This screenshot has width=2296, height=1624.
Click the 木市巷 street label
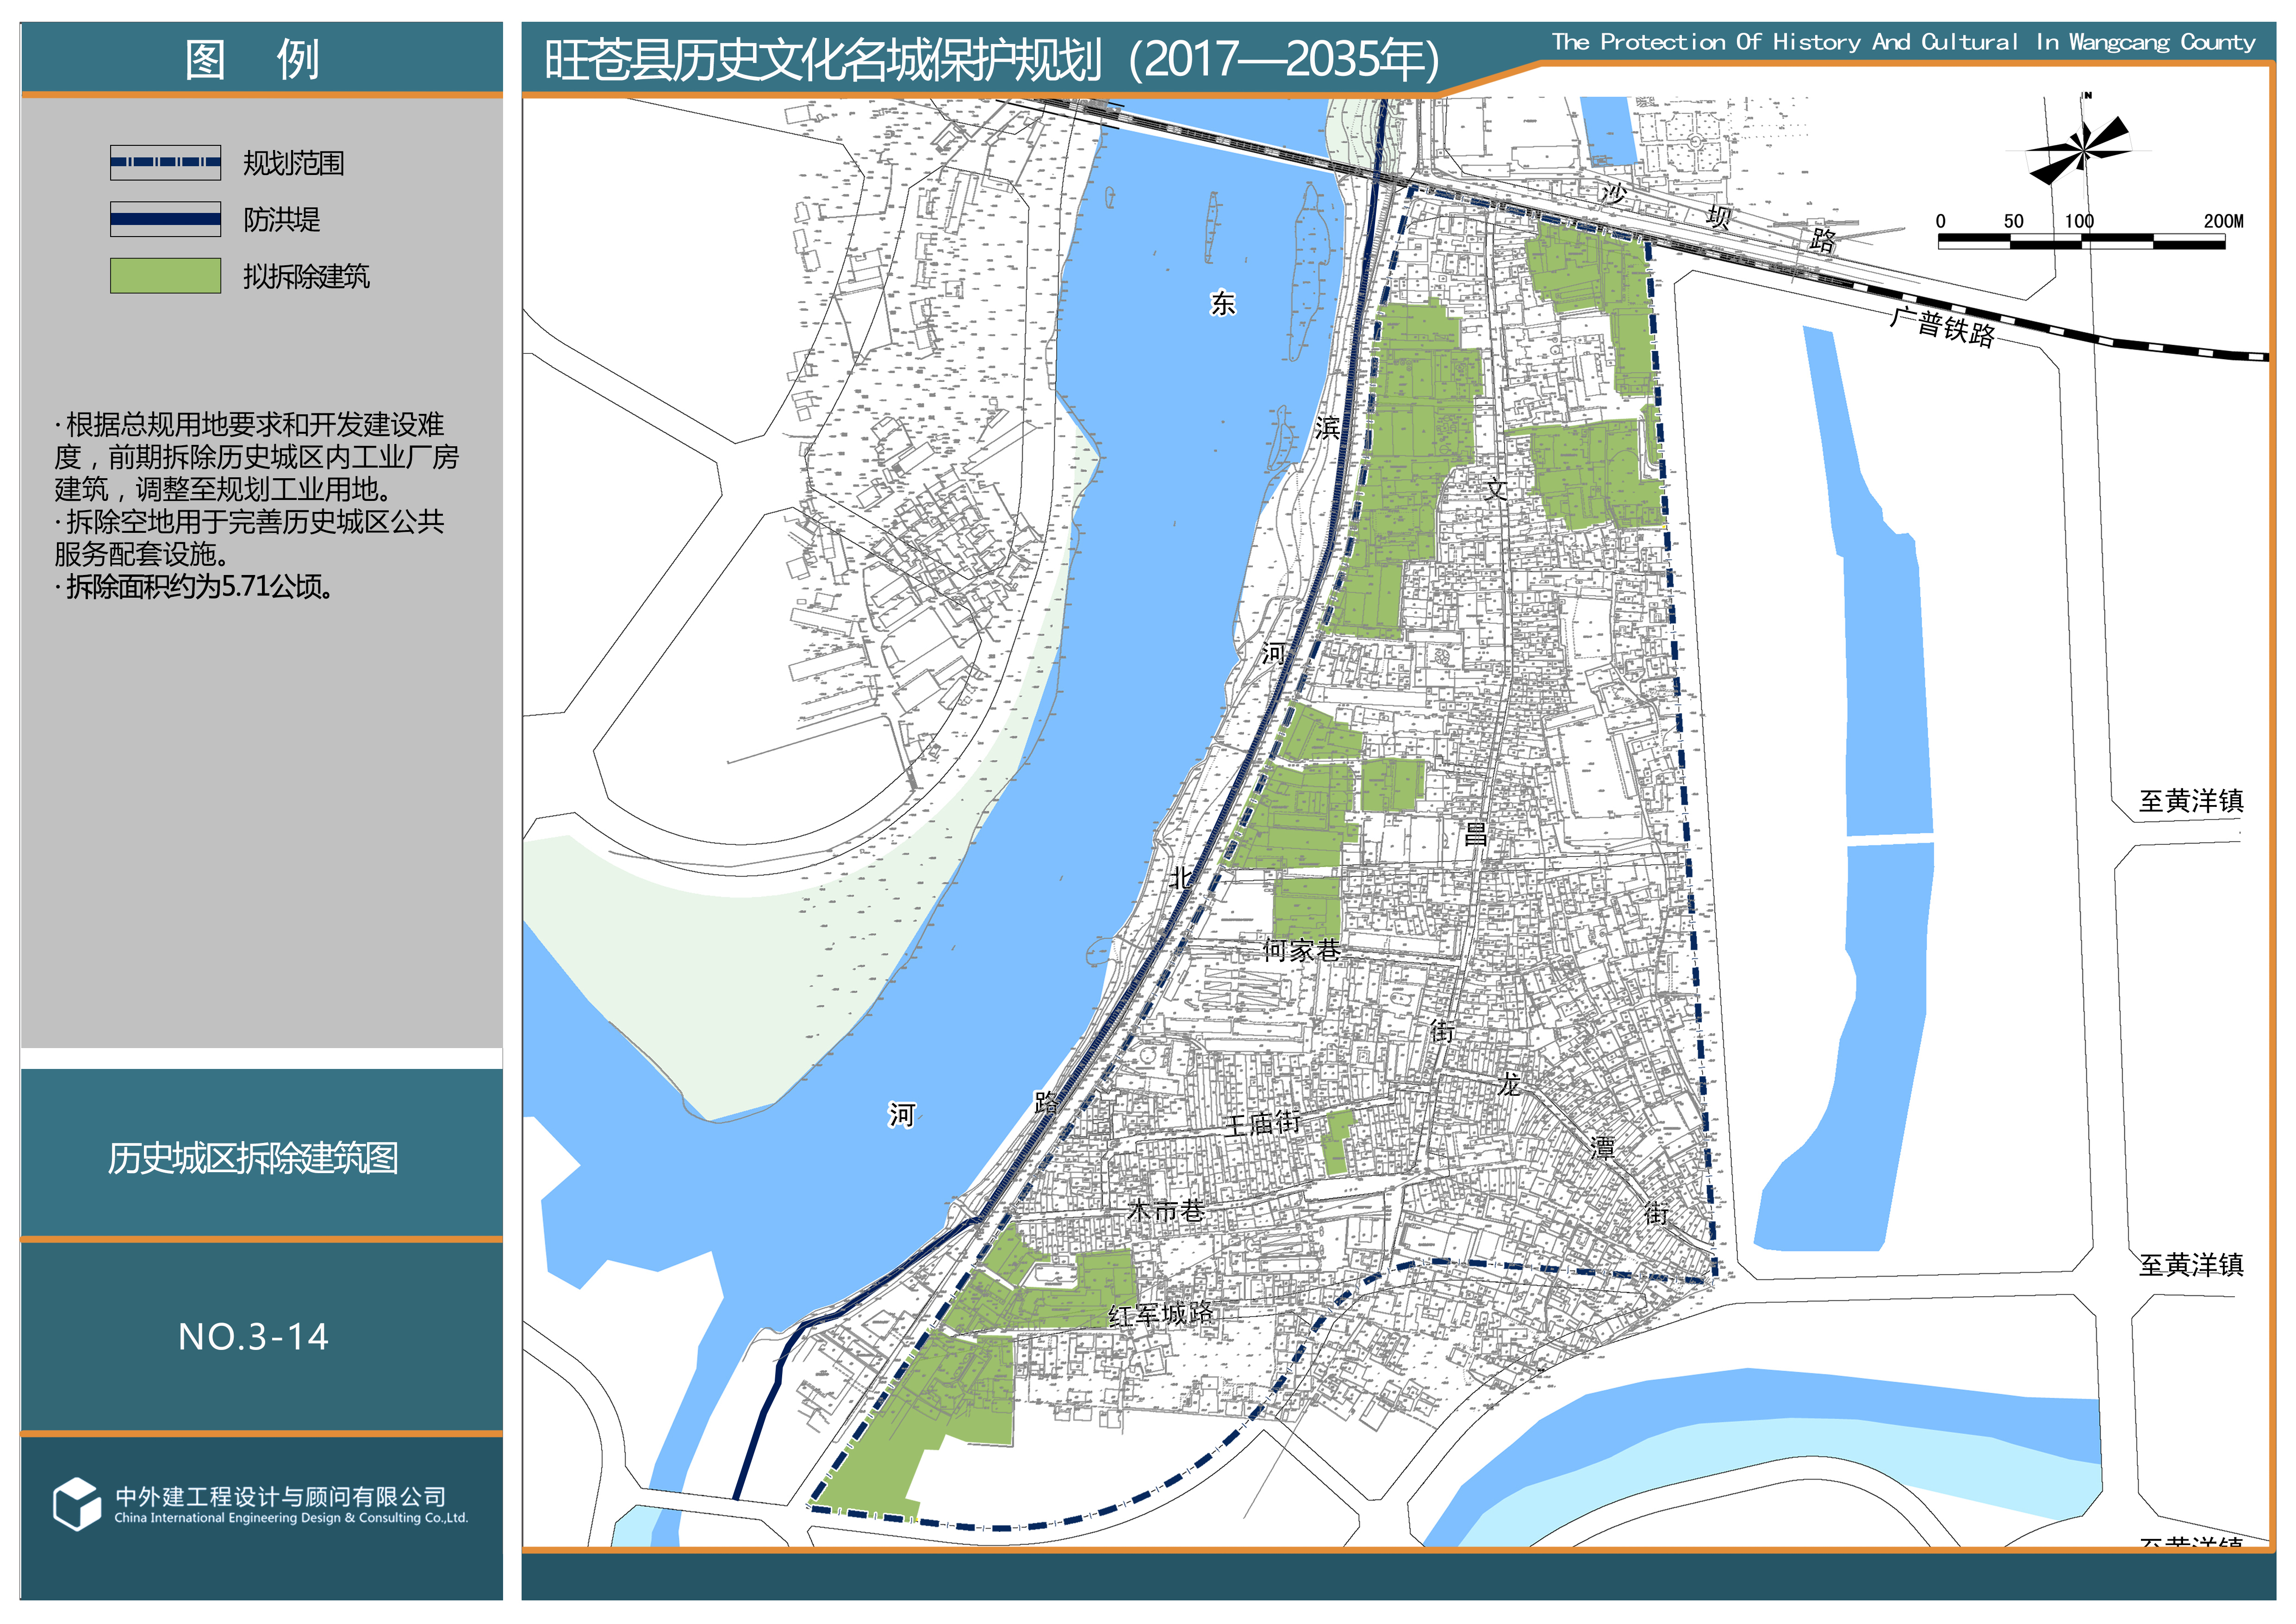point(1165,1211)
